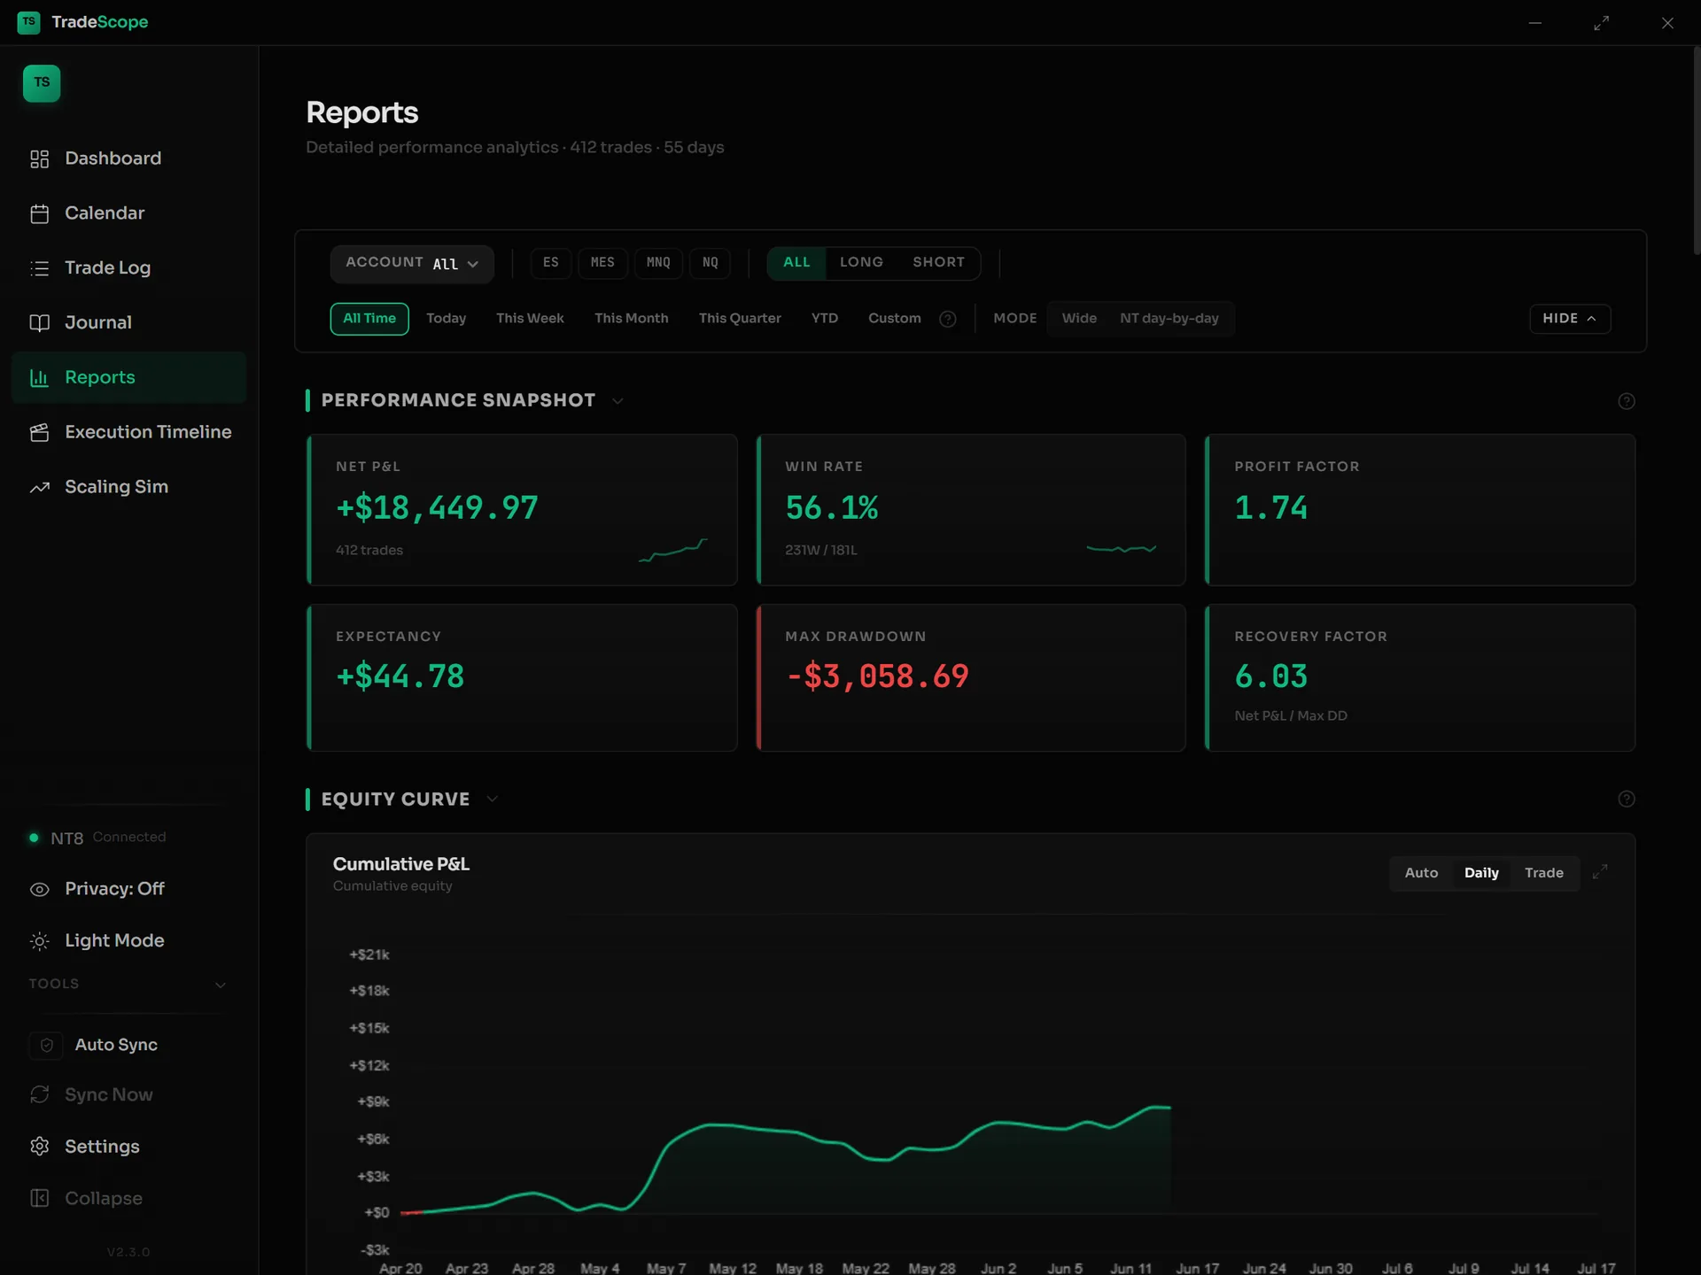Maximize the TradeScope window
Viewport: 1701px width, 1275px height.
[1601, 23]
